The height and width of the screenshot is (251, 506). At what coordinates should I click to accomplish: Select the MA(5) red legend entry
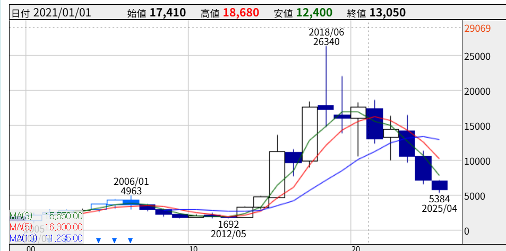pos(46,227)
